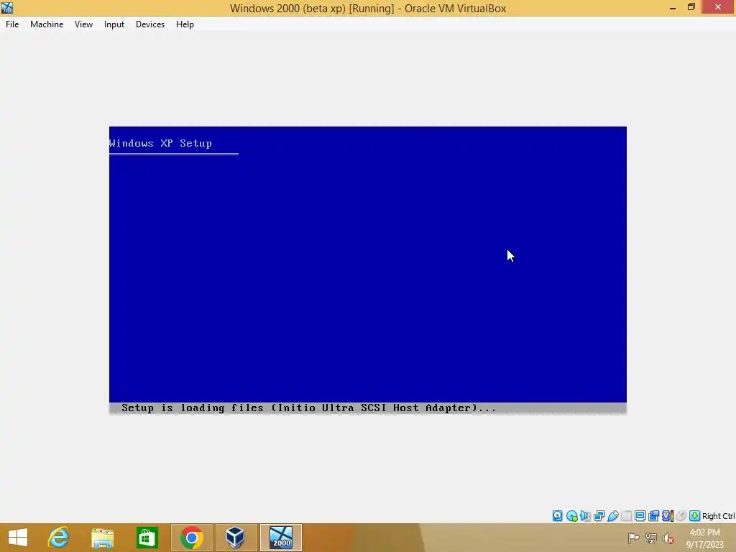
Task: Click the USB devices indicator icon
Action: click(x=612, y=516)
